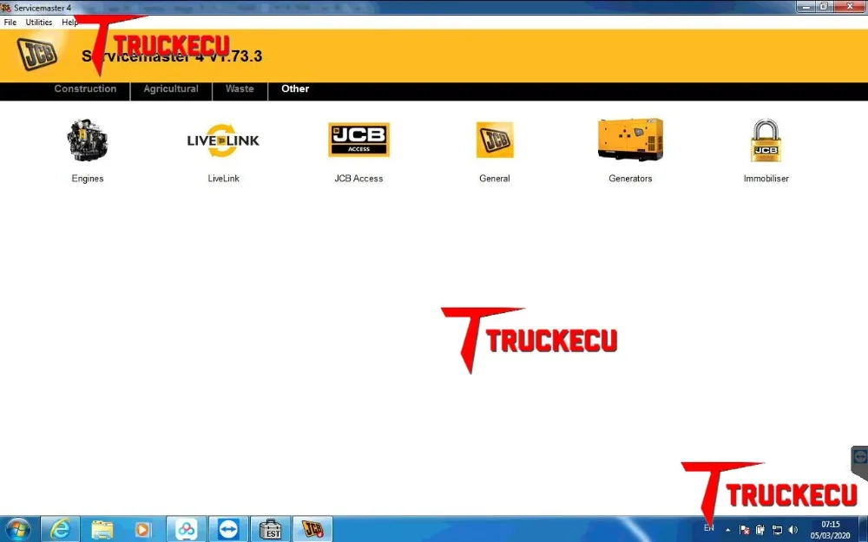The image size is (868, 542).
Task: Switch to the Waste tab
Action: tap(240, 89)
